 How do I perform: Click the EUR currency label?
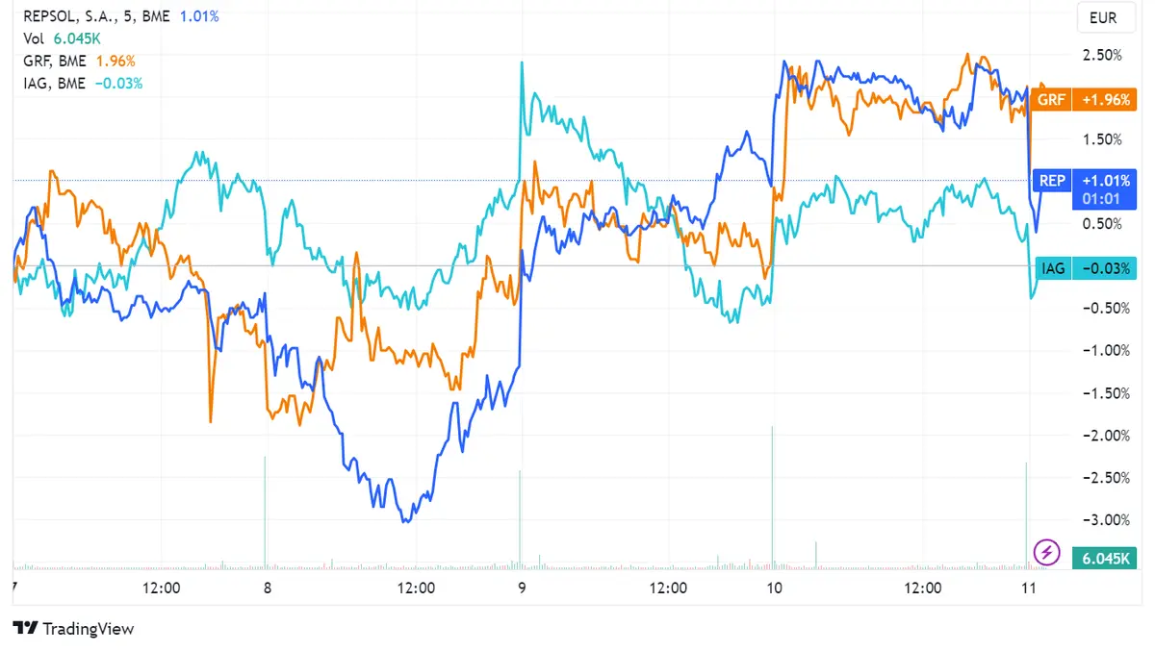pos(1105,17)
